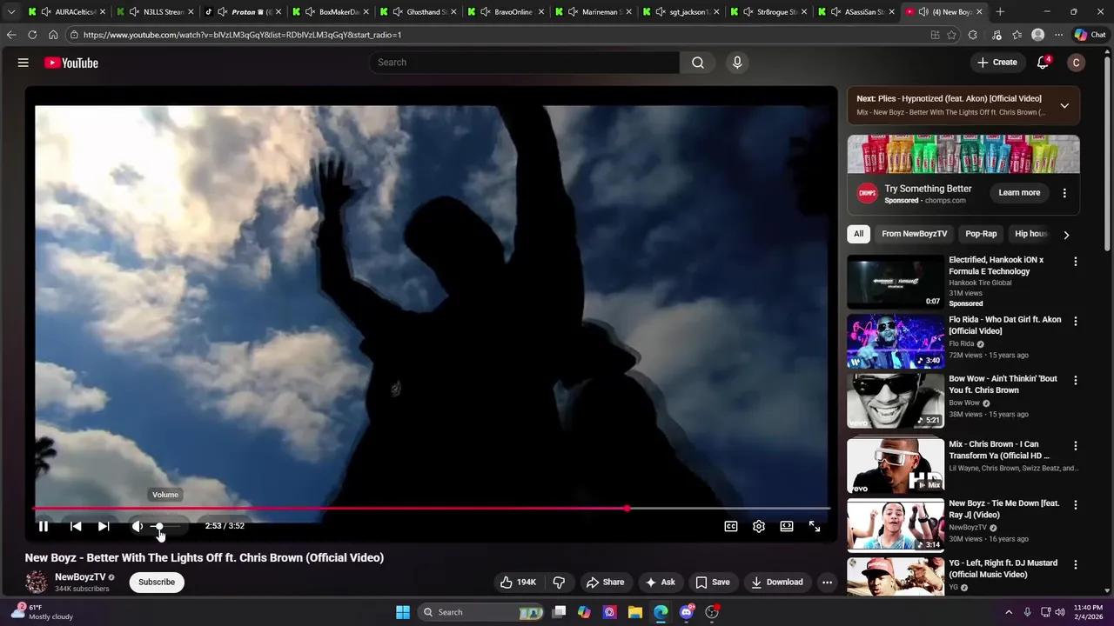Open the YouTube guide hamburger menu

point(23,63)
